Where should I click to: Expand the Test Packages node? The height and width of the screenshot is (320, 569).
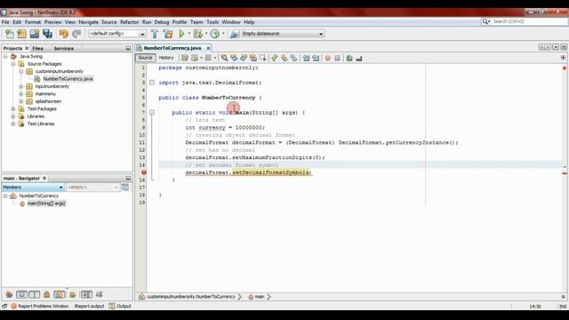[x=13, y=108]
